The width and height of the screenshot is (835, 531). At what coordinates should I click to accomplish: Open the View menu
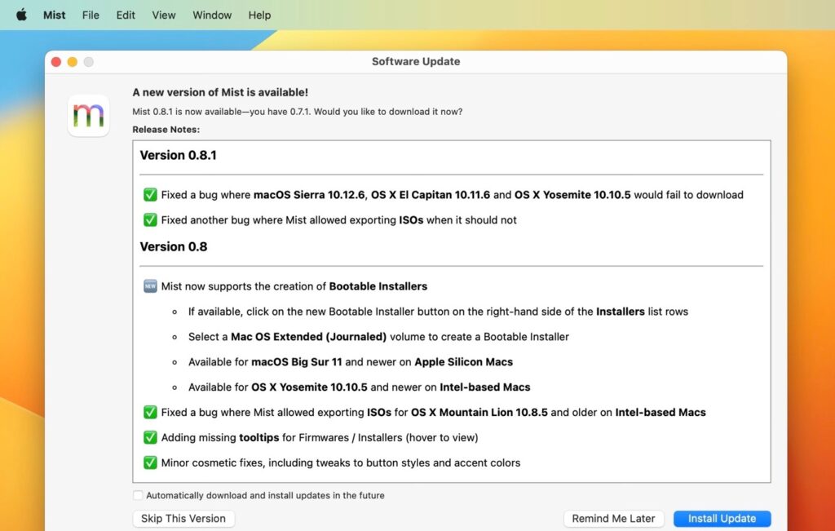point(163,14)
